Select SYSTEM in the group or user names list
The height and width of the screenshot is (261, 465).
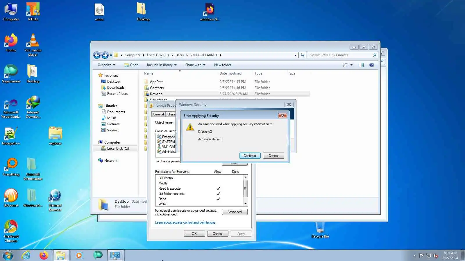pos(166,142)
